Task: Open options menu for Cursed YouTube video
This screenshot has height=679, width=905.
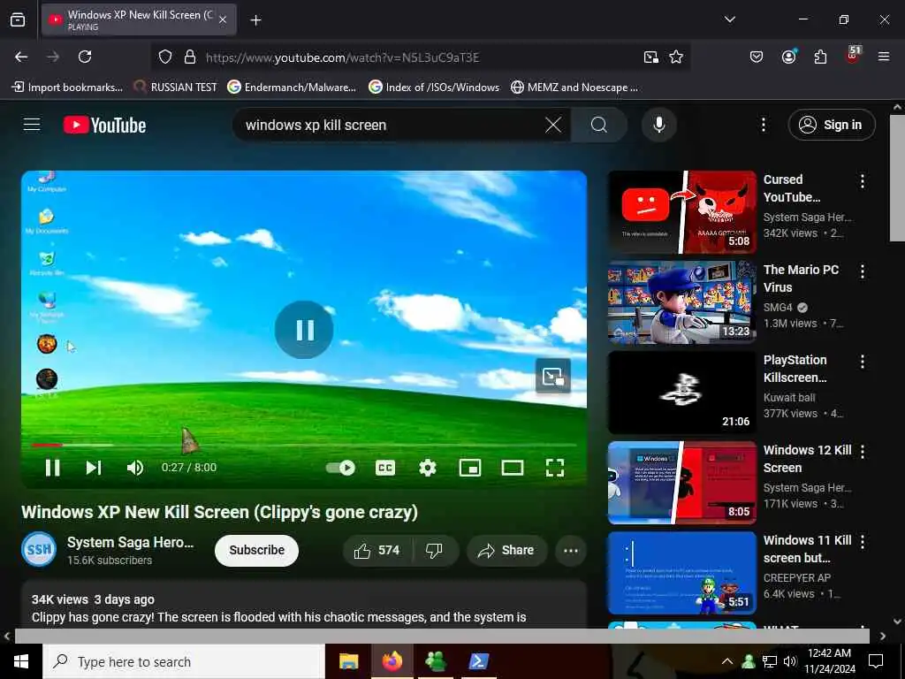Action: click(x=863, y=181)
